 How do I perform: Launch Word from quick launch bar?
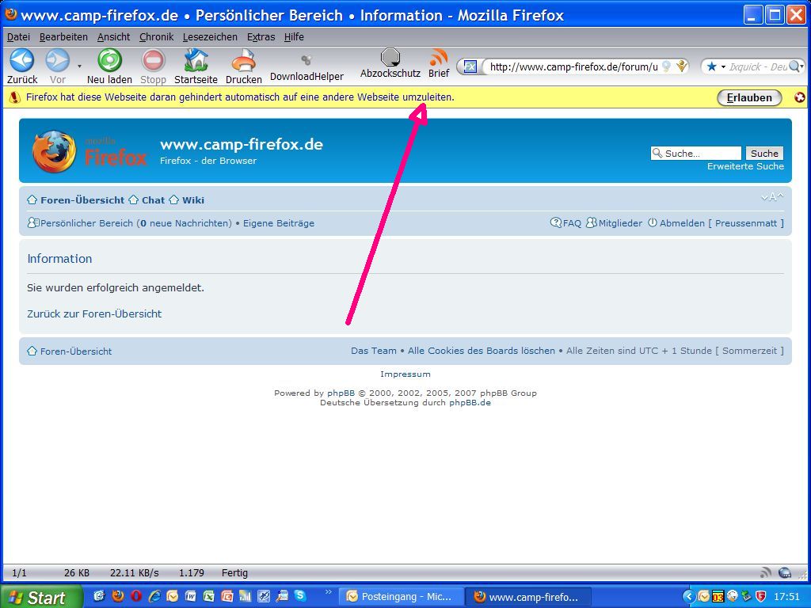click(x=190, y=596)
